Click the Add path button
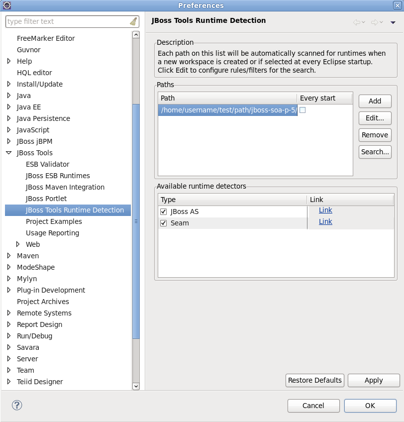Screen dimensions: 404x422 (x=375, y=101)
